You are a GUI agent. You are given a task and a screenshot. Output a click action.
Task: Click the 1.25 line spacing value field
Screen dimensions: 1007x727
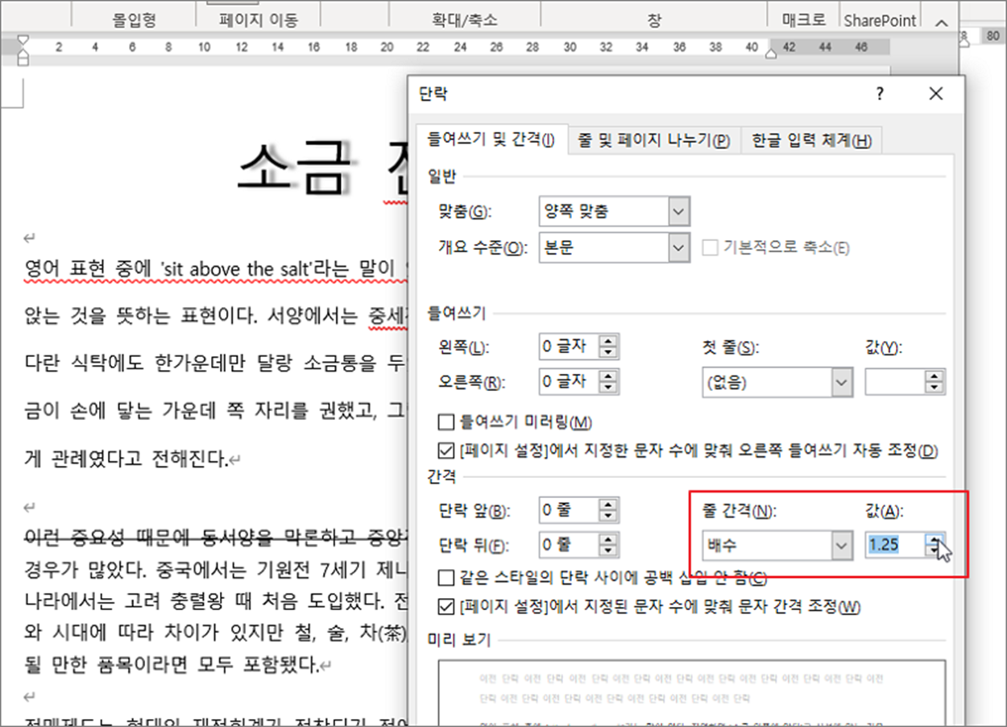(x=895, y=546)
